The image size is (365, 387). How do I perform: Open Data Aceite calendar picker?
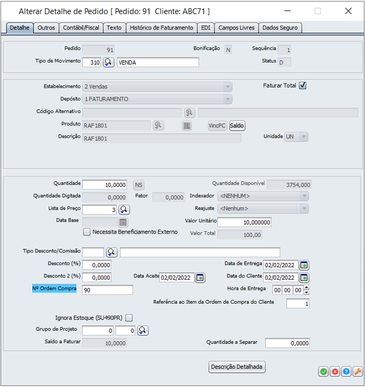[x=200, y=277]
